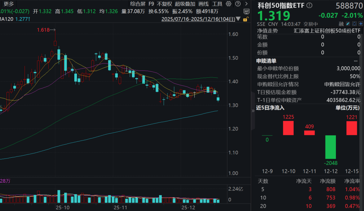The image size is (364, 211).
Task: Click the ETF info exclamation icon
Action: coord(310,6)
